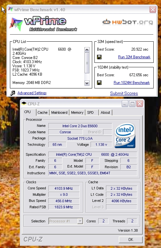Click the floppy disk icon beside 1024M benchmark
This screenshot has width=161, height=248.
(x=99, y=83)
